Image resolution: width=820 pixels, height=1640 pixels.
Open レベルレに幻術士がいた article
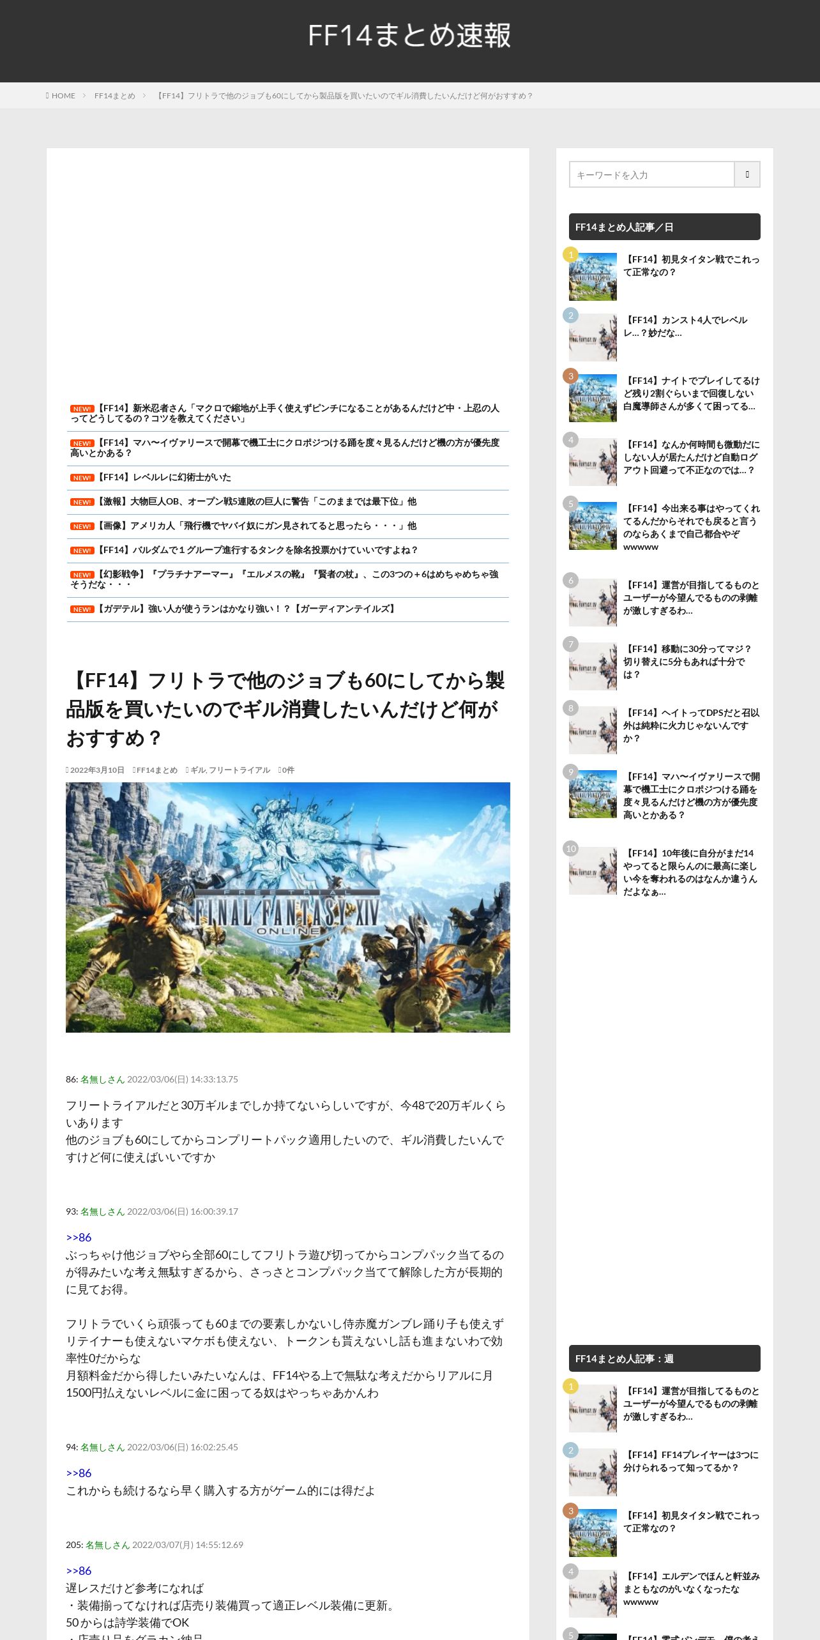tap(163, 477)
